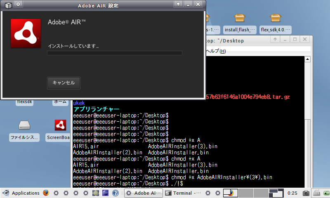Open the dark blue globe launcher in panel
This screenshot has height=198, width=330.
click(x=106, y=193)
